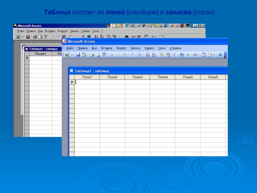Image resolution: width=257 pixels, height=193 pixels.
Task: Launch Excel from the Office shortcut bar
Action: [132, 26]
